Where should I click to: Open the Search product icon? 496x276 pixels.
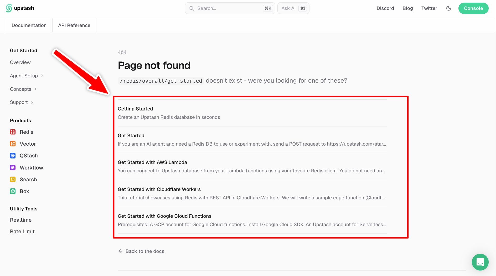[13, 179]
